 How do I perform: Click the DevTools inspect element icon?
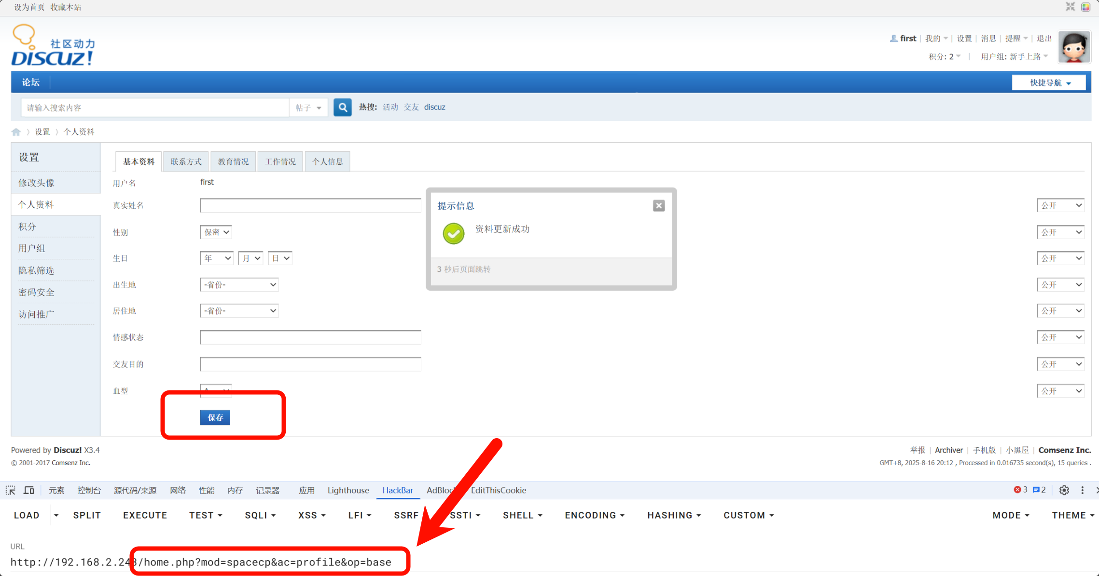point(11,490)
